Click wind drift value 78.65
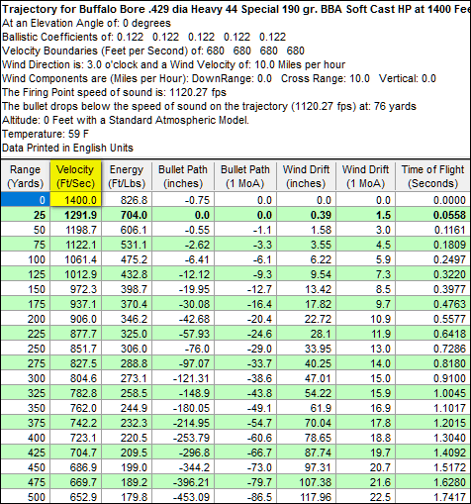The height and width of the screenshot is (504, 471). (306, 438)
